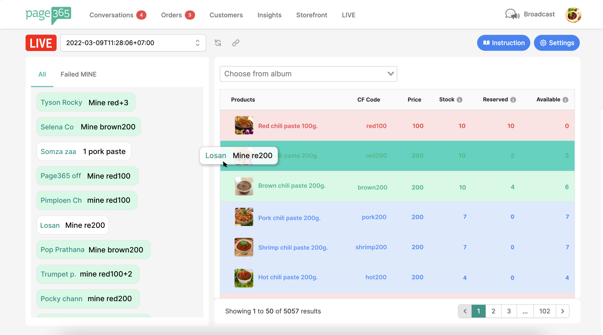The height and width of the screenshot is (335, 603).
Task: Expand the Choose from album dropdown
Action: pyautogui.click(x=308, y=74)
